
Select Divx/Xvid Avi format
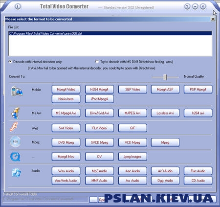[x=99, y=113]
